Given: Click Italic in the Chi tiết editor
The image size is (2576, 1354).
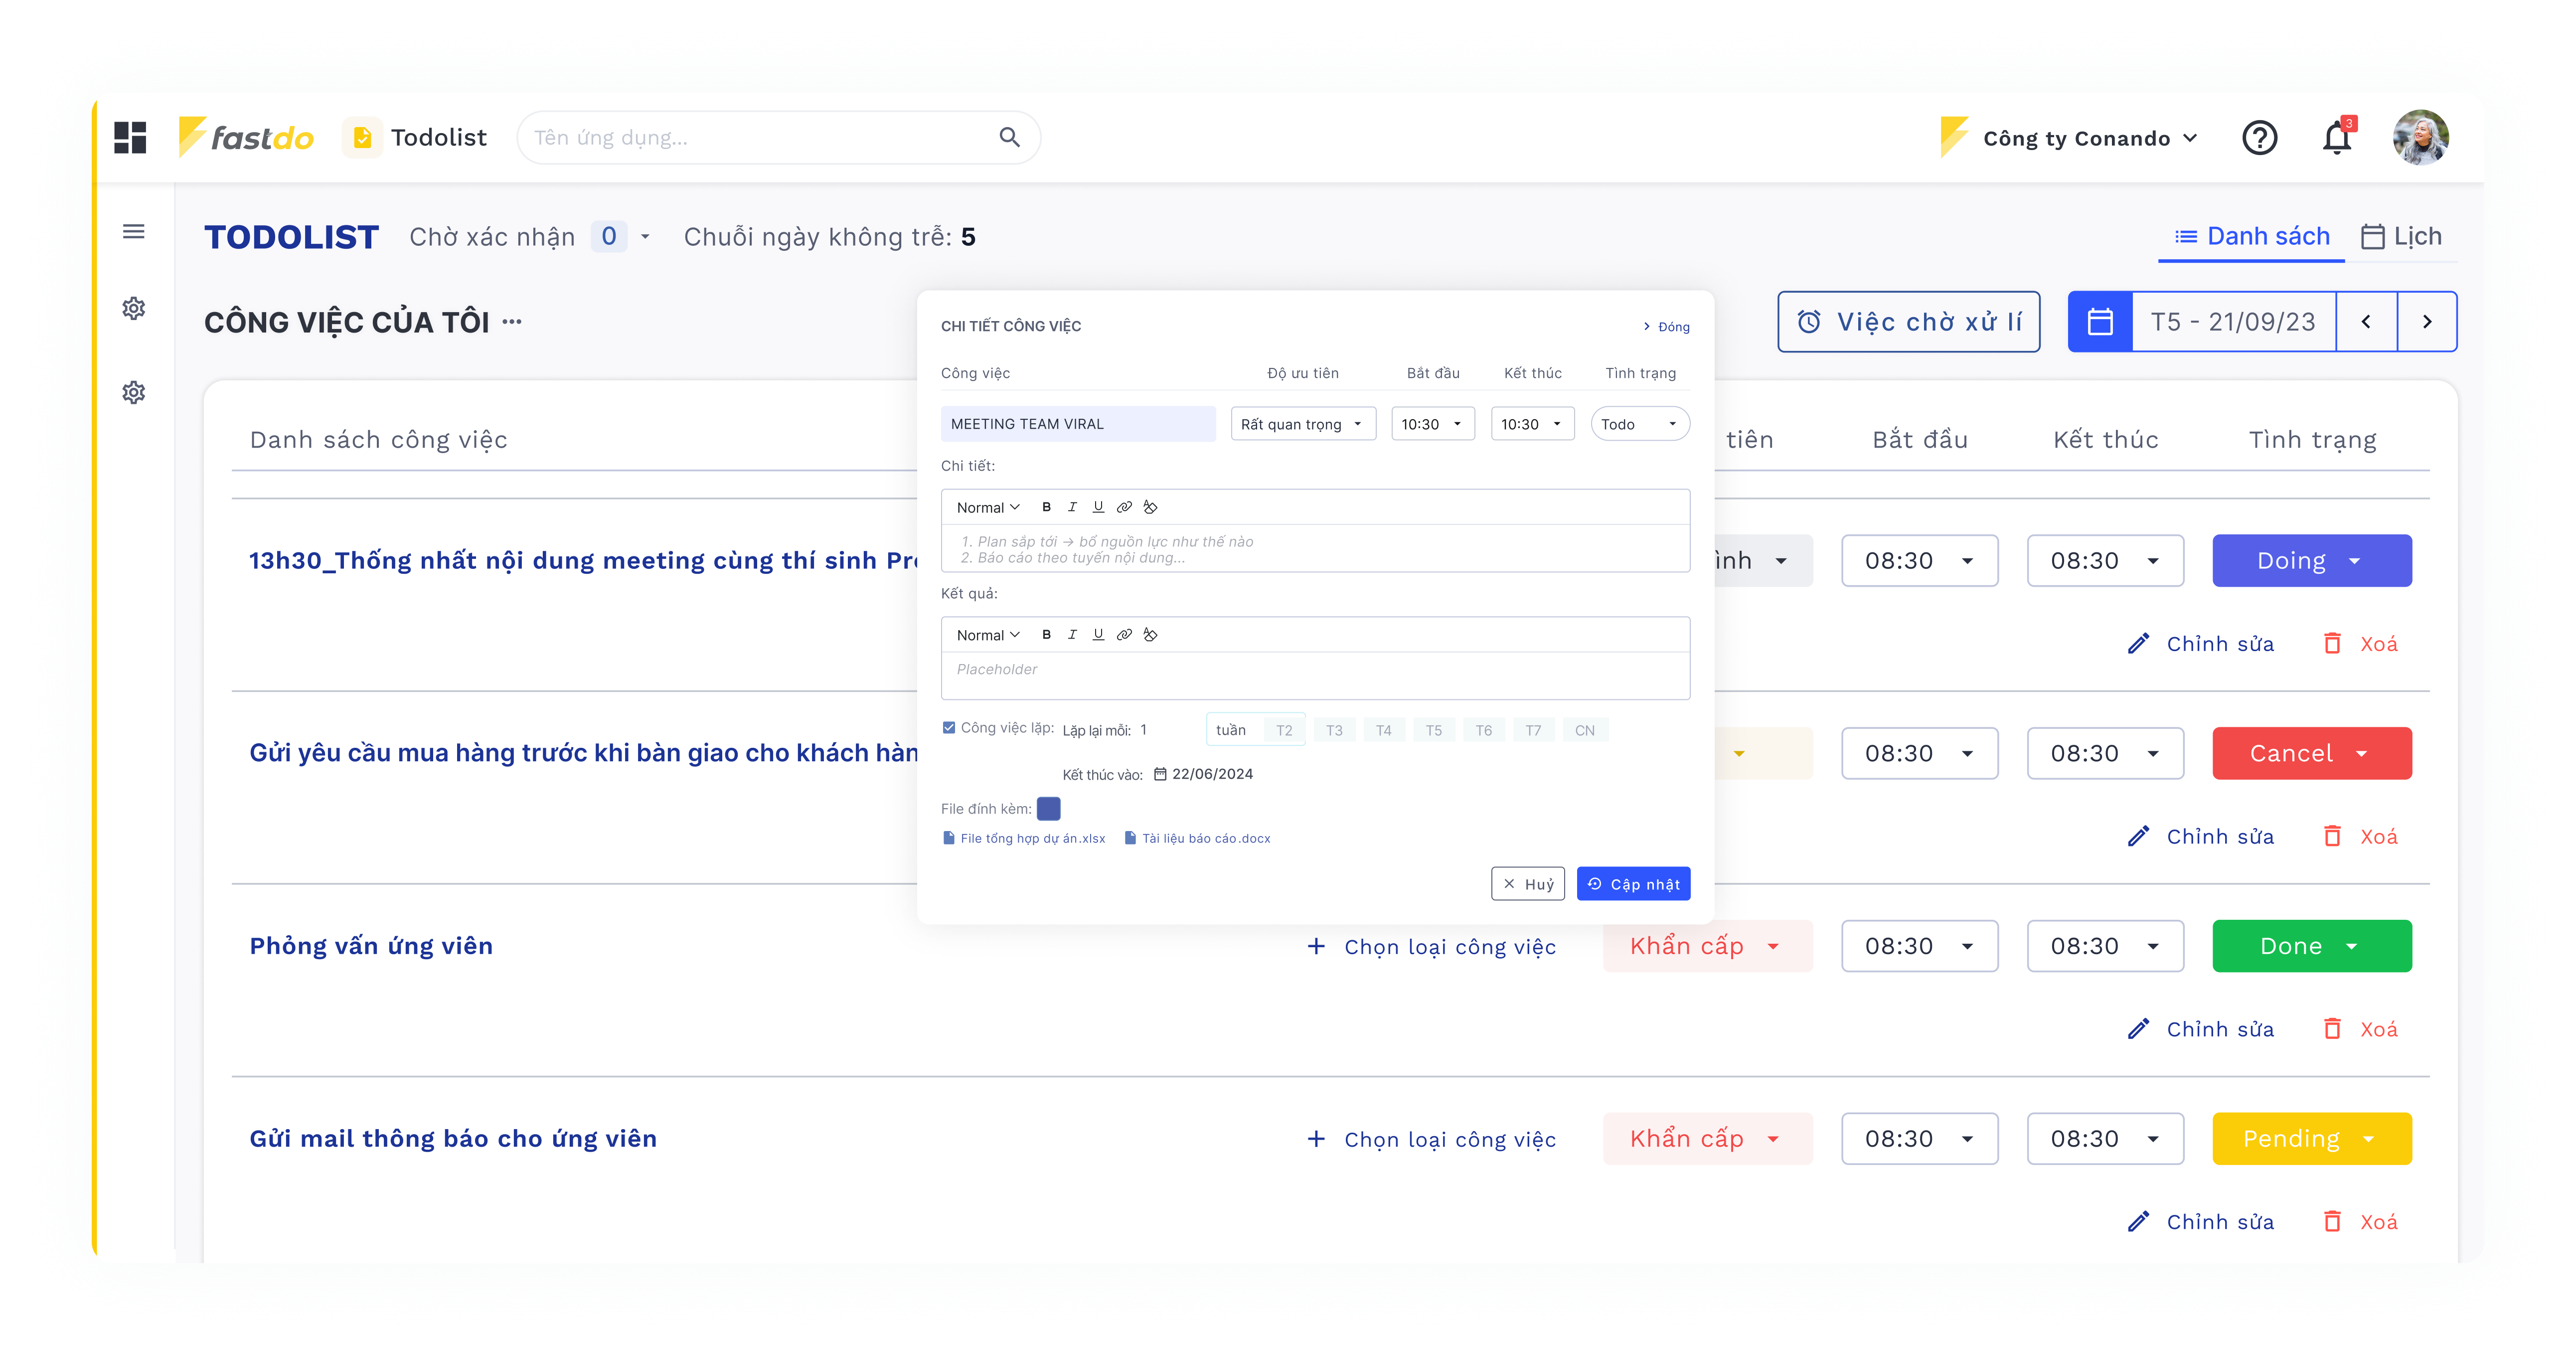Looking at the screenshot, I should click(x=1072, y=507).
